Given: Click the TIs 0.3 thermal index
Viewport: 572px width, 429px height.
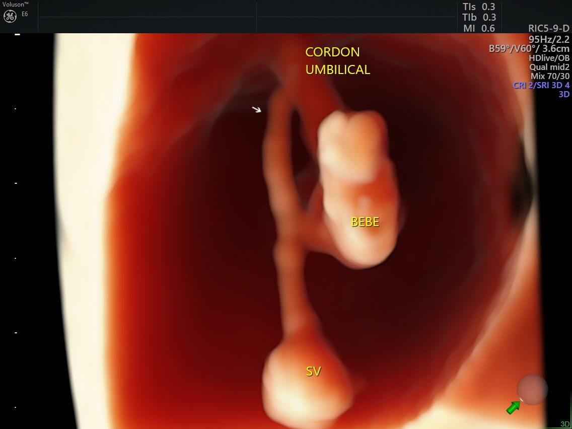Looking at the screenshot, I should point(479,7).
